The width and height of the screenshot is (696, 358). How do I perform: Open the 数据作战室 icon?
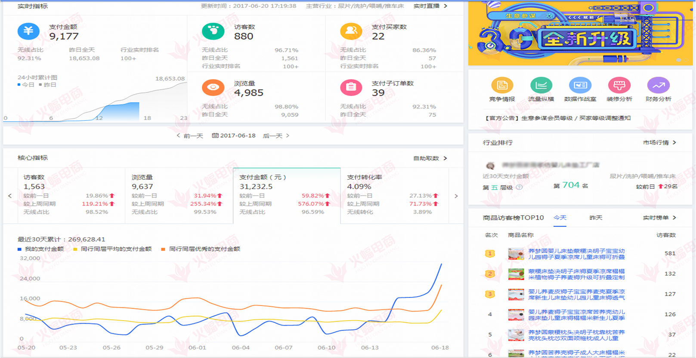tap(580, 86)
